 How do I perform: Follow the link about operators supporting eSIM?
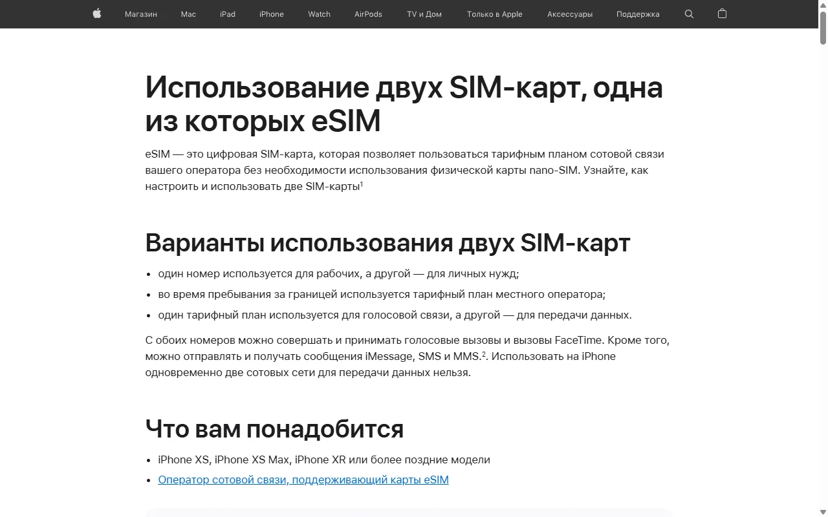(x=303, y=480)
